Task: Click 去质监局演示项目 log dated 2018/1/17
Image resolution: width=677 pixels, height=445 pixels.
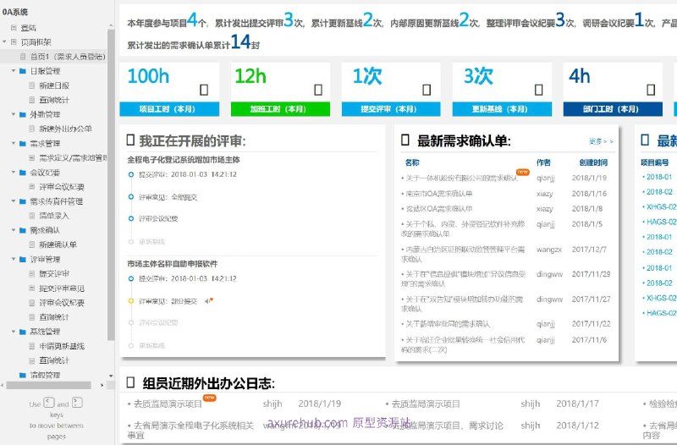Action: click(x=426, y=404)
